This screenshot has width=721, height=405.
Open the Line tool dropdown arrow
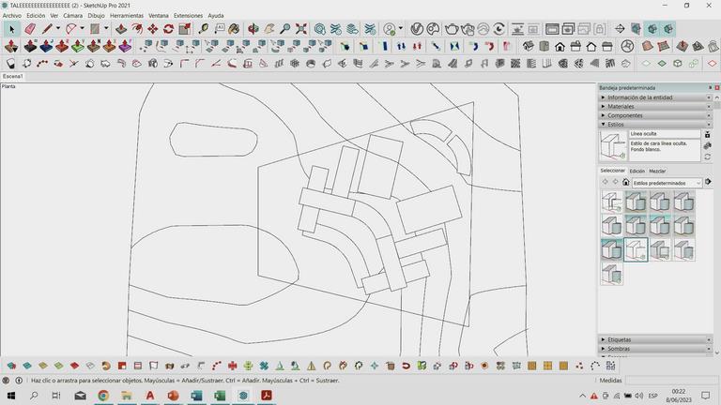tap(58, 28)
